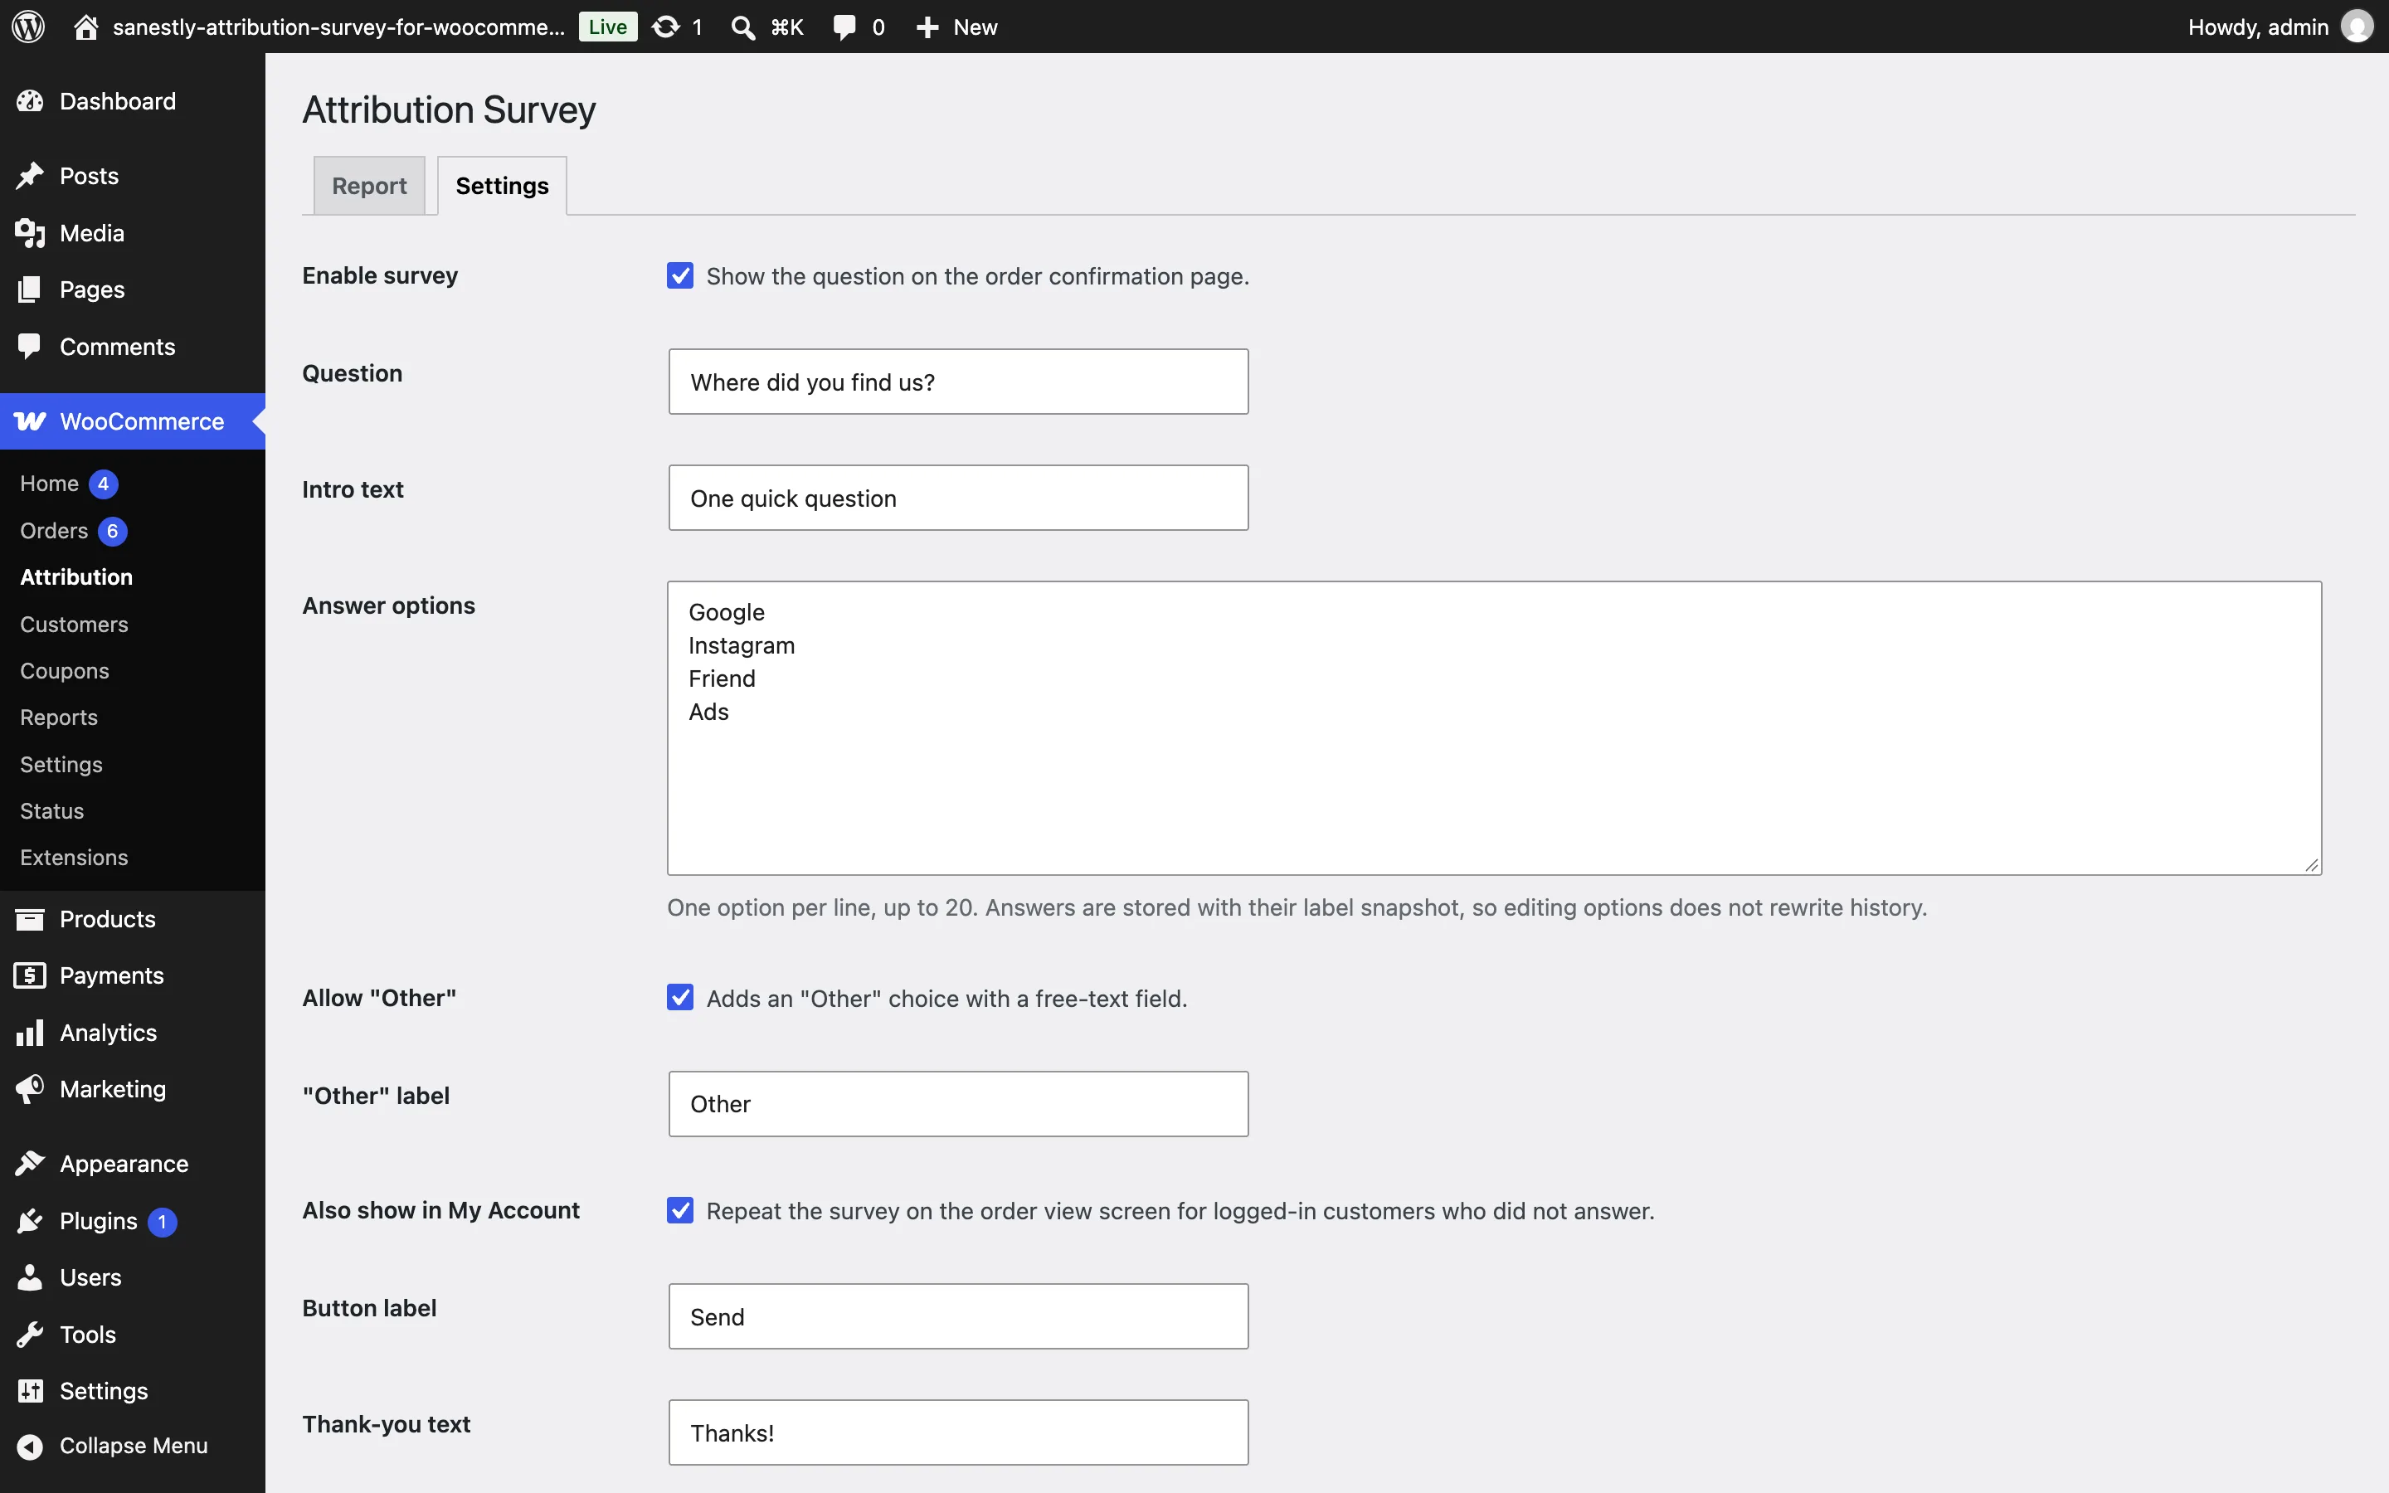Viewport: 2389px width, 1493px height.
Task: Open Dashboard from the sidebar
Action: click(x=132, y=100)
